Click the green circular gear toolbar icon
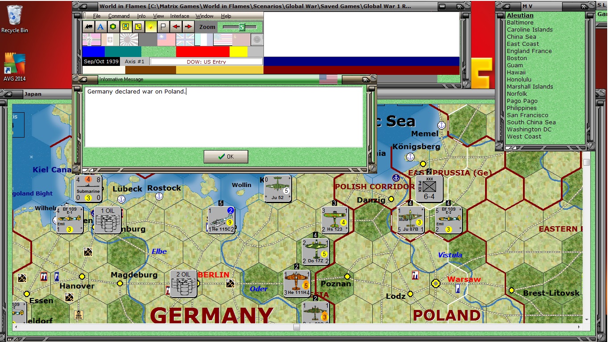This screenshot has height=342, width=609. [x=113, y=27]
